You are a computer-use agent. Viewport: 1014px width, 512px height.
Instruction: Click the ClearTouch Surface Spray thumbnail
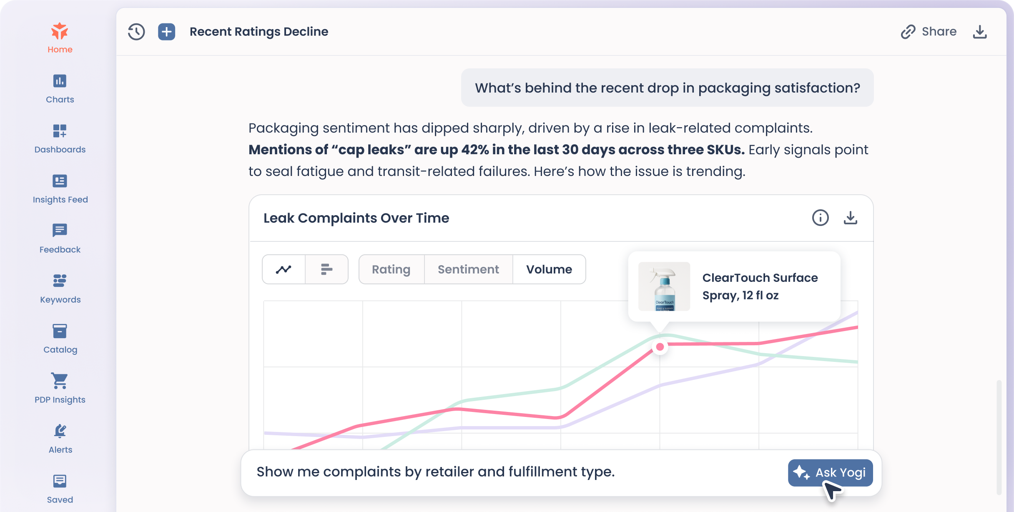point(664,286)
